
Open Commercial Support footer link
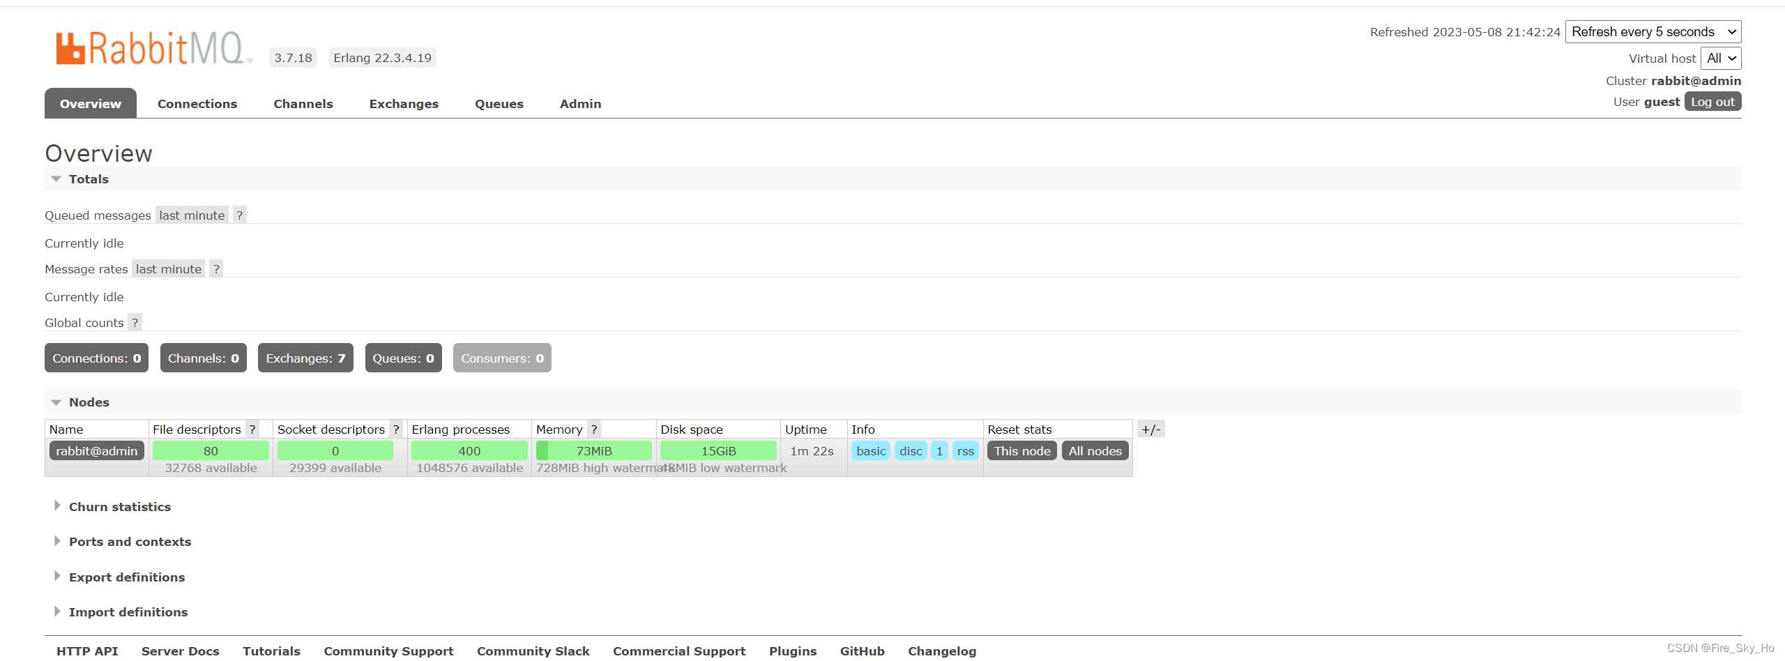[x=679, y=651]
